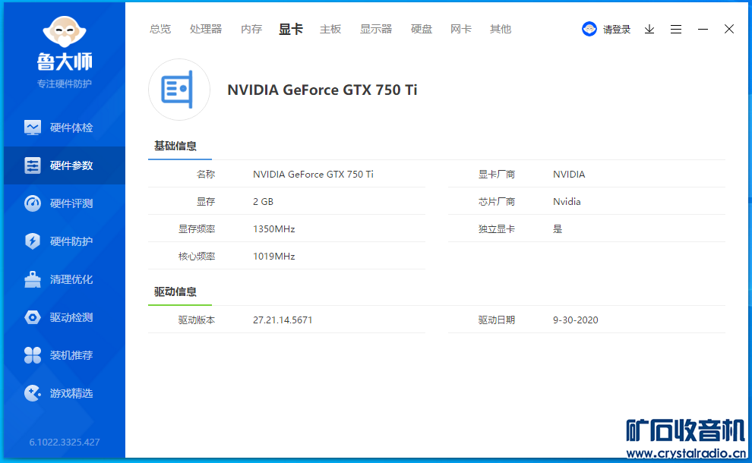Select the 硬件参数 sliders icon
The image size is (752, 463).
pyautogui.click(x=33, y=165)
